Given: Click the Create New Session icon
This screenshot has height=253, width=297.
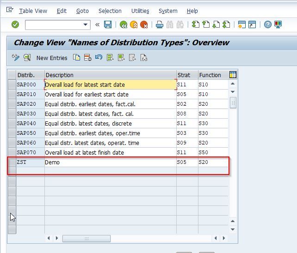Looking at the screenshot, I should (x=241, y=24).
